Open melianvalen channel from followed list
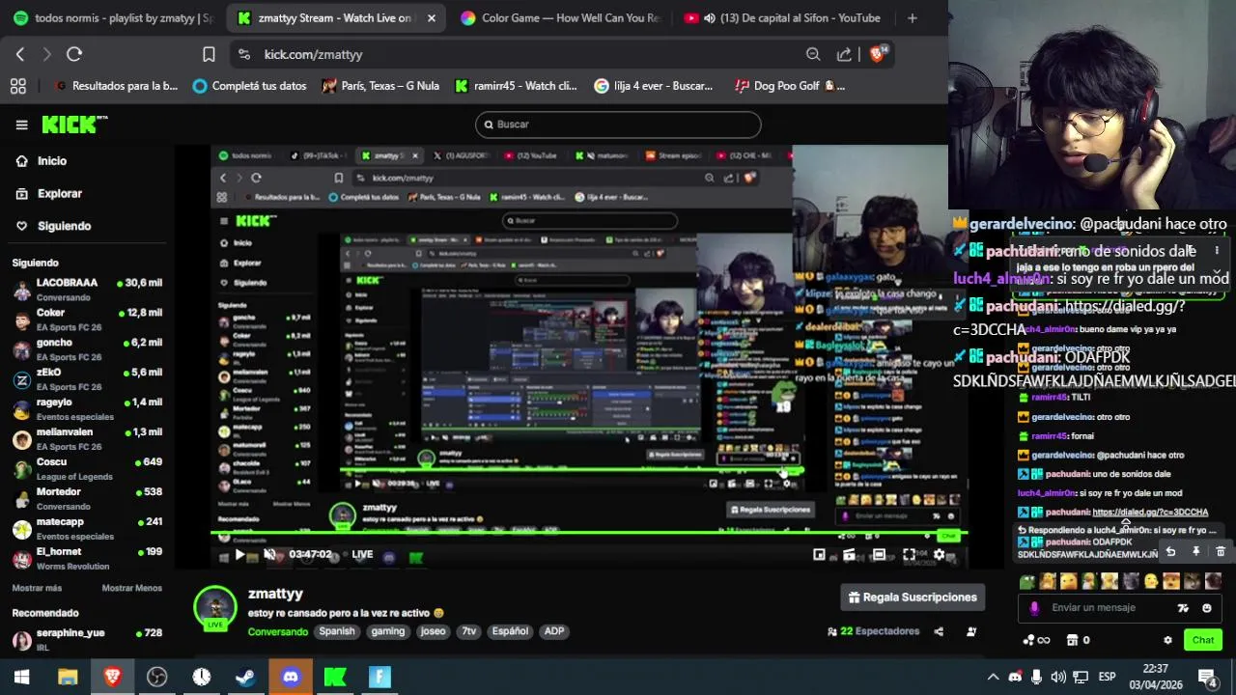Screen dimensions: 1236x695 coord(87,438)
